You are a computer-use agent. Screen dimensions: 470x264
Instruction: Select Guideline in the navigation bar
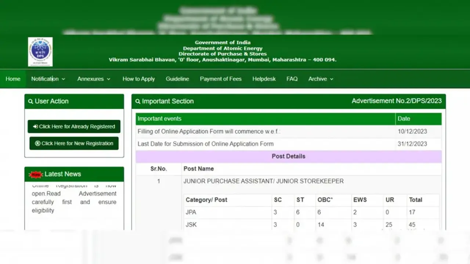coord(177,79)
